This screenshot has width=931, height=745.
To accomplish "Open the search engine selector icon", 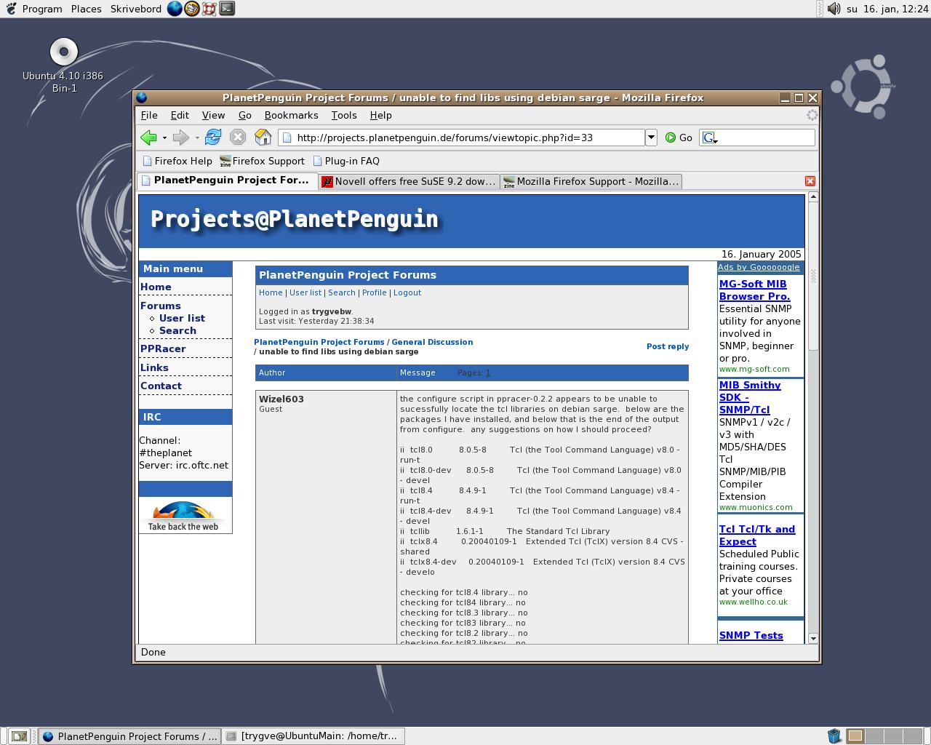I will point(711,138).
